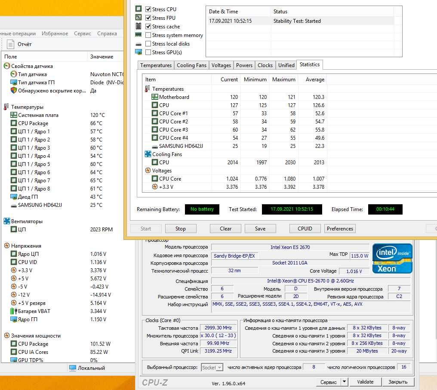Switch to the Unified tab
Screen dimensions: 437x390
[286, 65]
